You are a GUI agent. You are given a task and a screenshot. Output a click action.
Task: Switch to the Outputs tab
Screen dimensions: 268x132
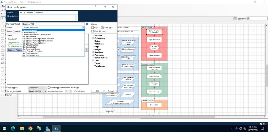point(17,32)
